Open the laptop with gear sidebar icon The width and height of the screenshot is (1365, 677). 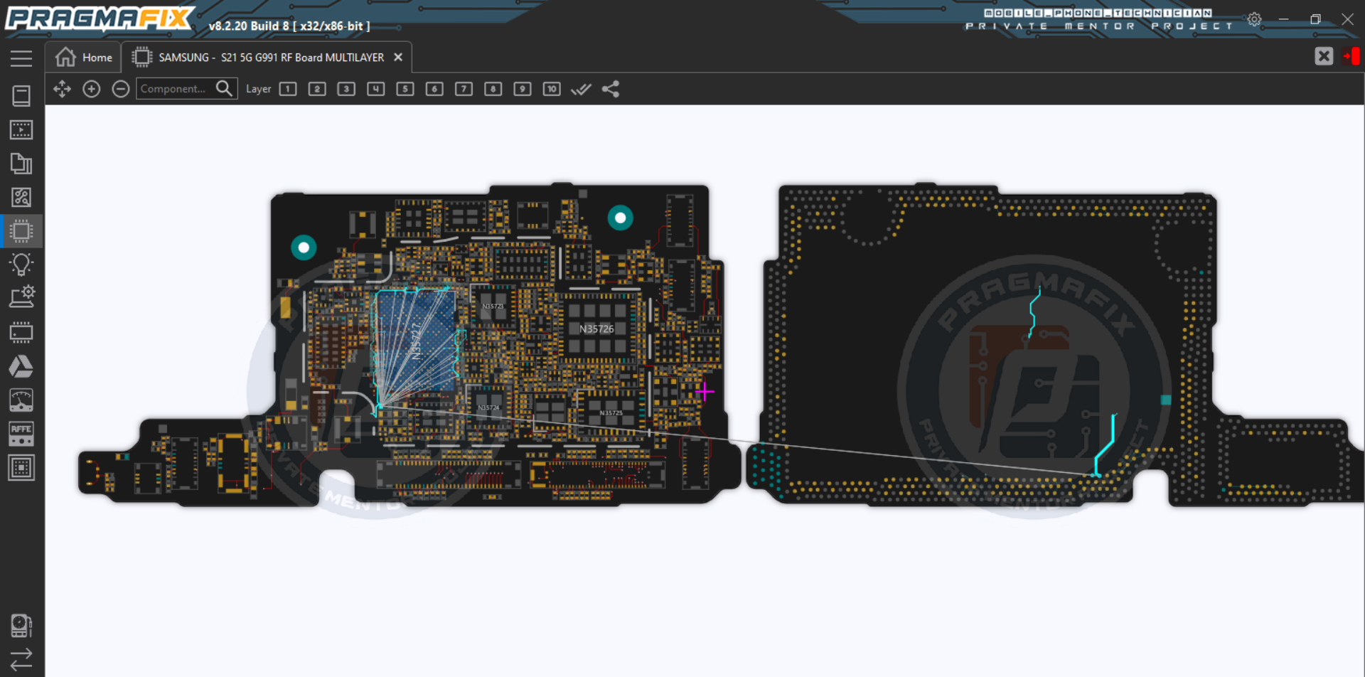(21, 297)
